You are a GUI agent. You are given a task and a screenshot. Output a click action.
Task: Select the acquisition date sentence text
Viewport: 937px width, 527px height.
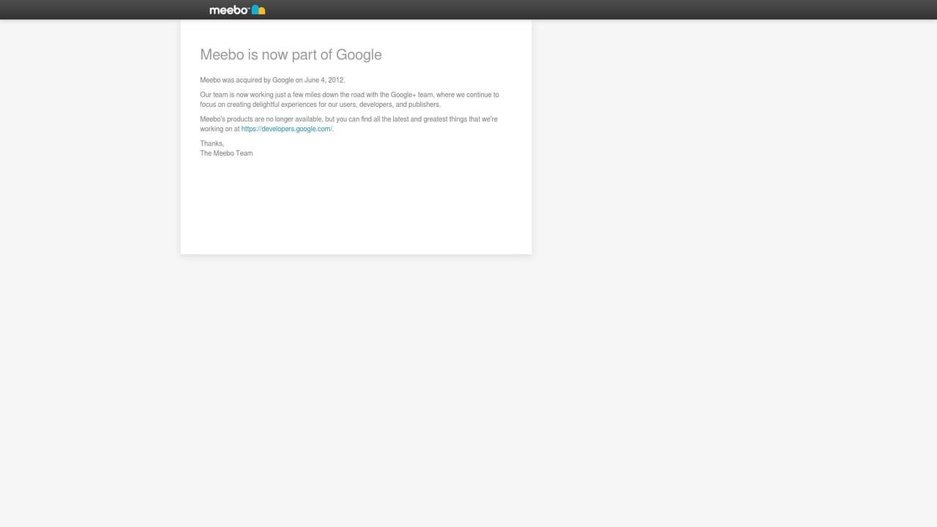272,80
